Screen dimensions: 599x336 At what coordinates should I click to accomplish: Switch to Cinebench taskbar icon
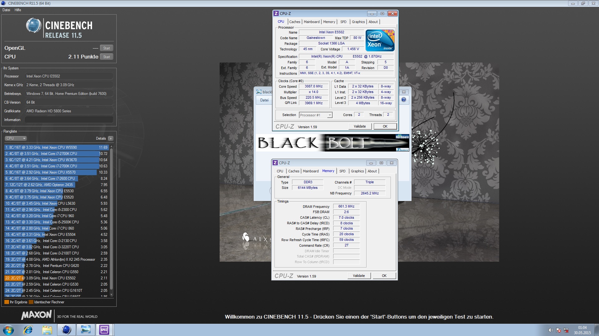click(x=66, y=330)
